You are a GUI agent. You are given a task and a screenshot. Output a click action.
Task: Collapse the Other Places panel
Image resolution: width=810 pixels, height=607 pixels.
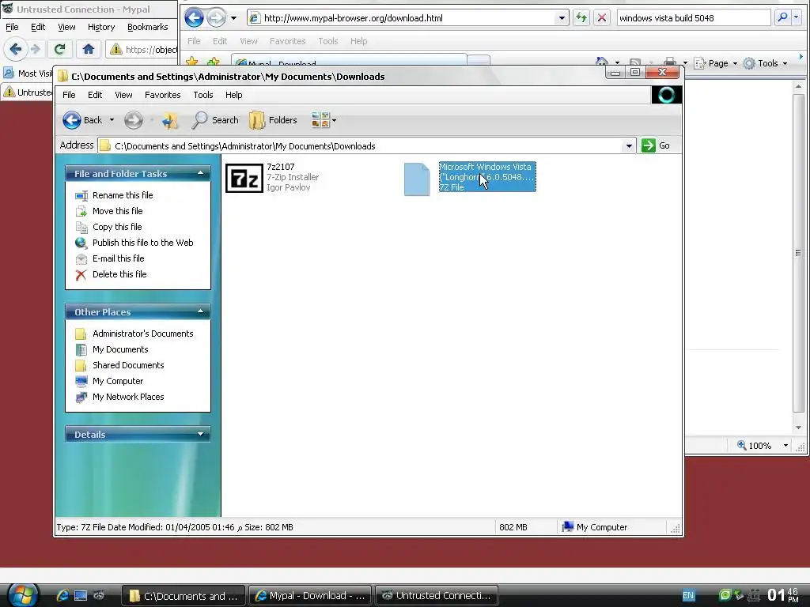(200, 311)
